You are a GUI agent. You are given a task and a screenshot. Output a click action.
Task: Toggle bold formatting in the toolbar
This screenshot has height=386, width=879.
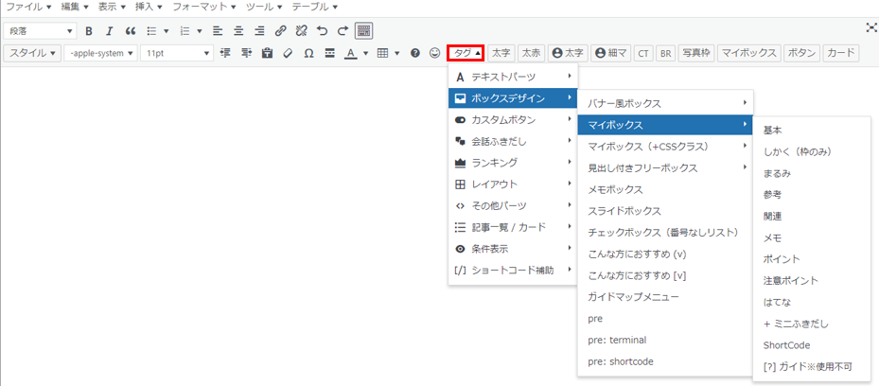[89, 30]
